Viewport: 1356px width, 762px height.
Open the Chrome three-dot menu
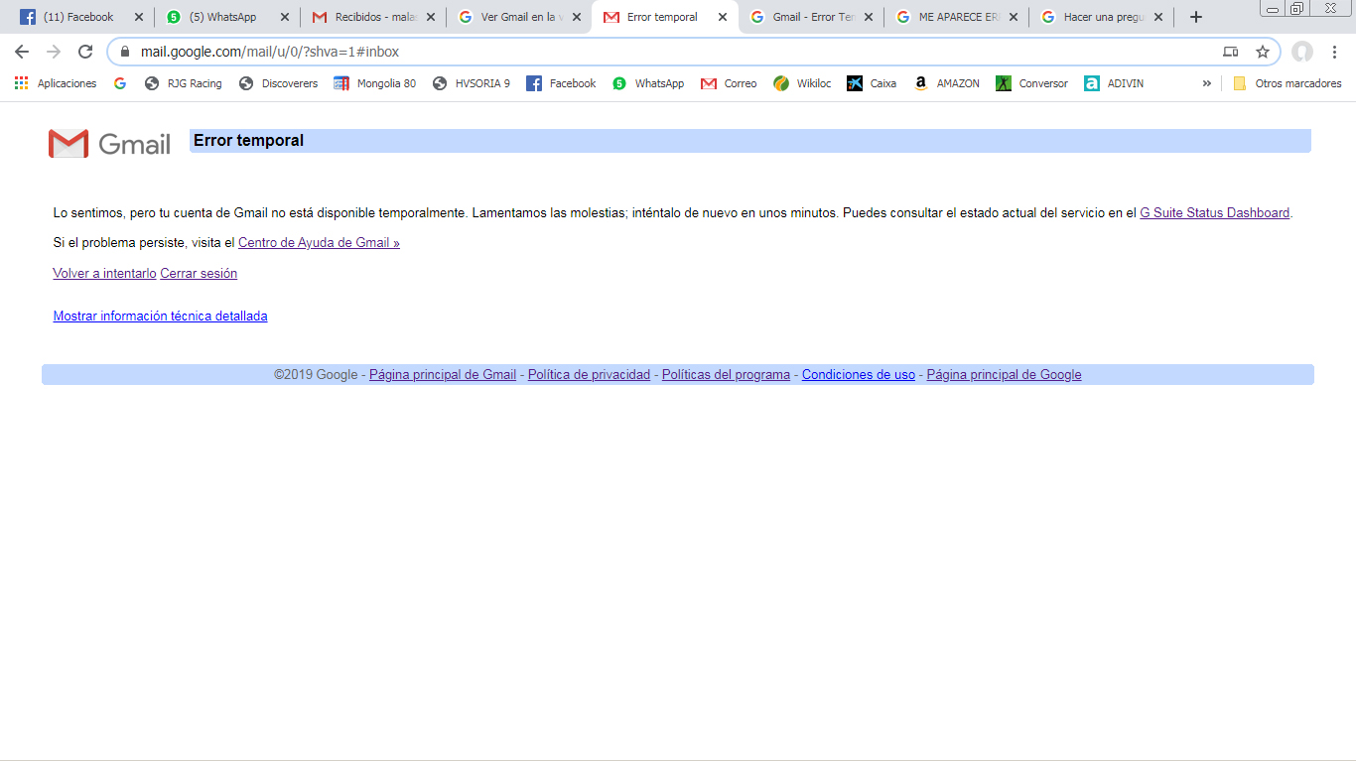pos(1334,52)
